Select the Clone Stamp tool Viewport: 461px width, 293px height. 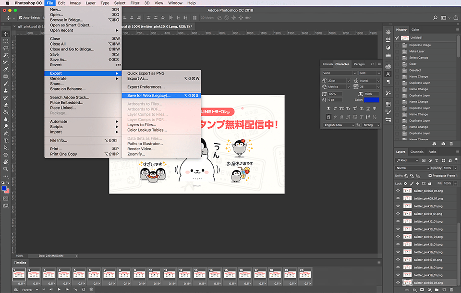point(6,91)
